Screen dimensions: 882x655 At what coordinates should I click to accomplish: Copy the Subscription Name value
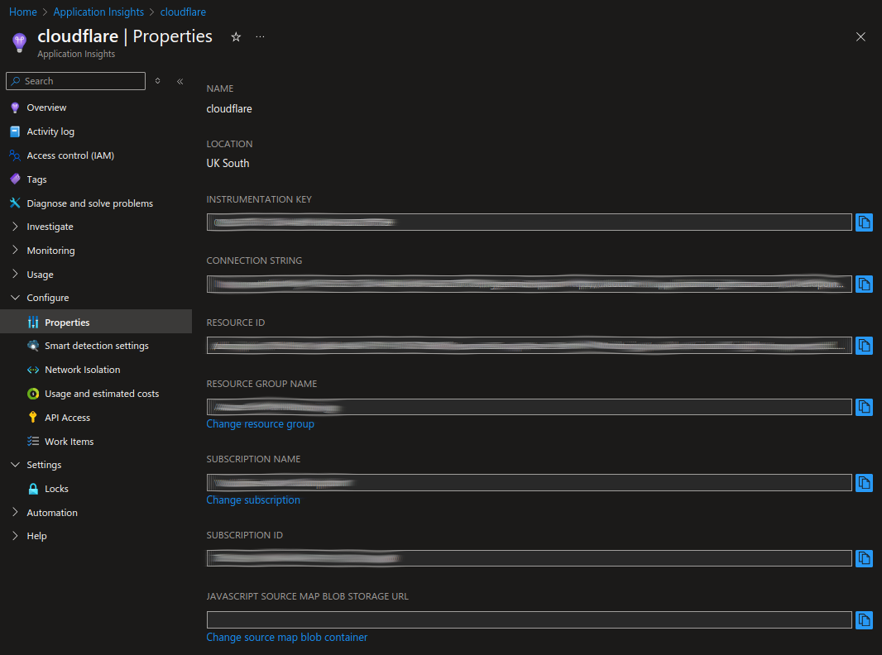point(864,482)
